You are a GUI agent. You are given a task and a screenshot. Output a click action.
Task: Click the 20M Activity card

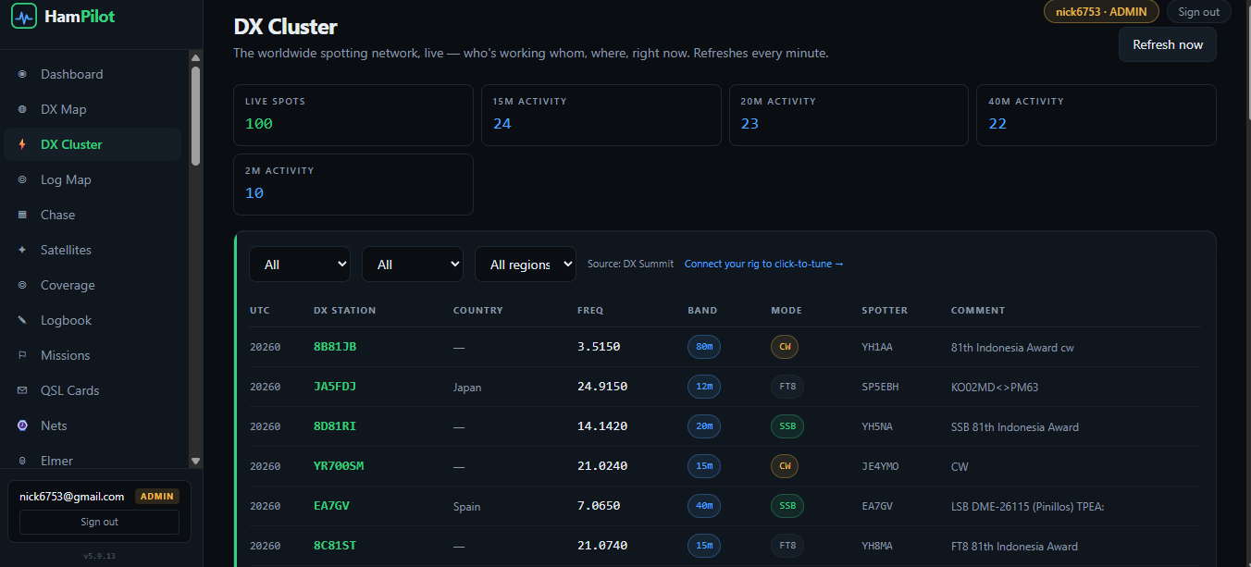(x=848, y=116)
